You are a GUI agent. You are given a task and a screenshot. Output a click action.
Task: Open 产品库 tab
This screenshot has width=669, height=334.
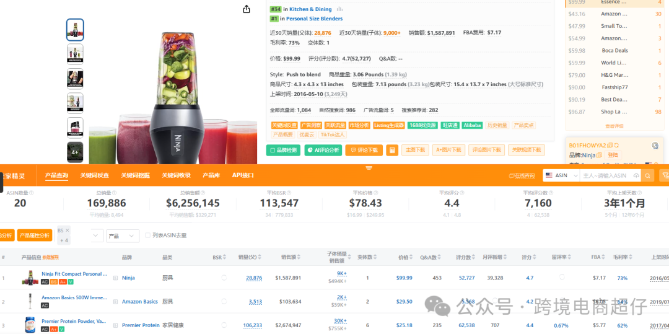click(211, 175)
